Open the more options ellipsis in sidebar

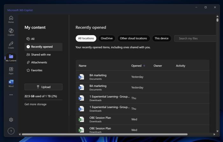11,95
